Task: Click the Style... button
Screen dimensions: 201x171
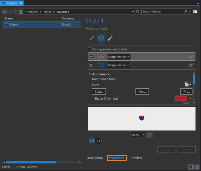Action: (99, 91)
